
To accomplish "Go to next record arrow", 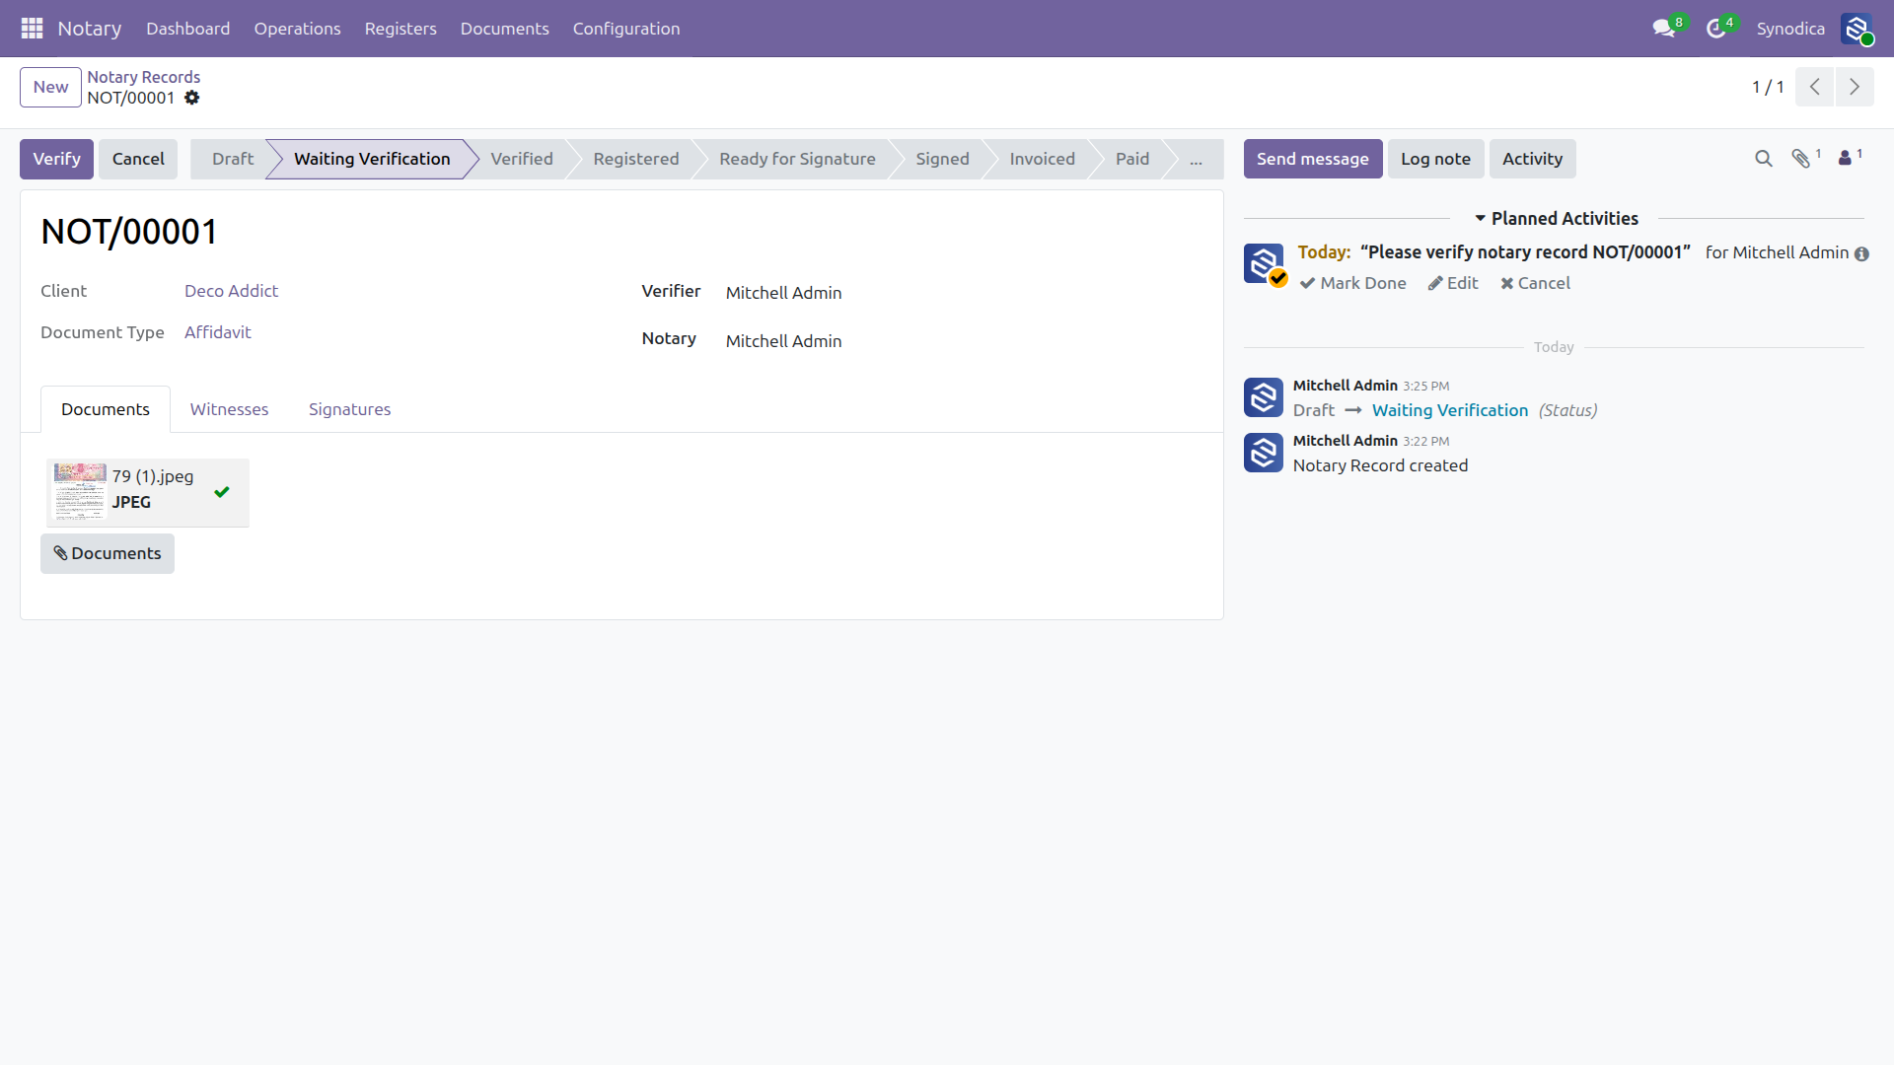I will (1855, 87).
